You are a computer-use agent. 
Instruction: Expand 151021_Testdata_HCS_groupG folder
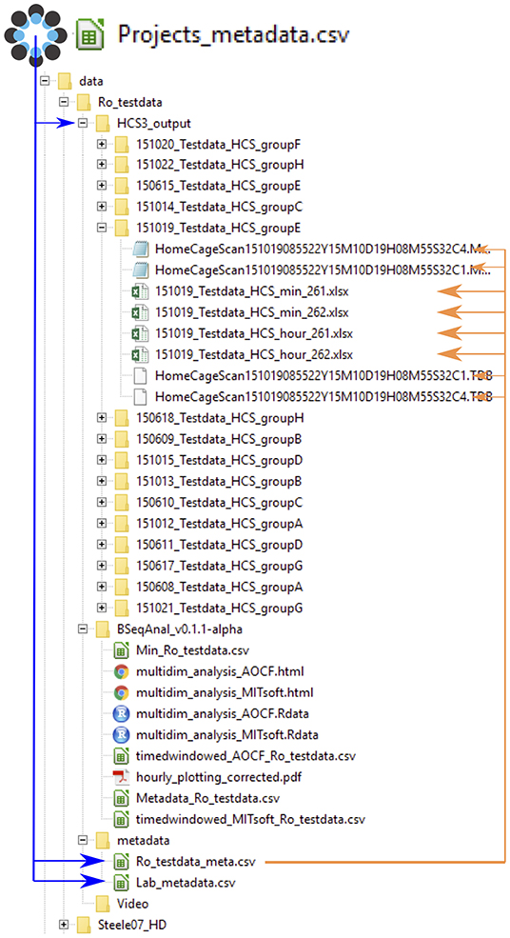pyautogui.click(x=102, y=608)
